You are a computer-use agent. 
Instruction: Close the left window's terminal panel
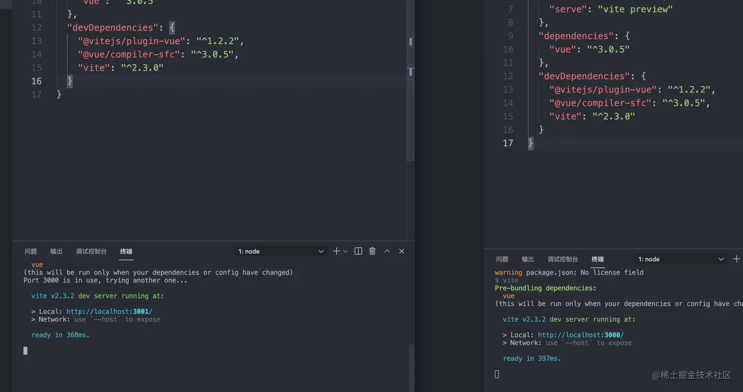(401, 251)
